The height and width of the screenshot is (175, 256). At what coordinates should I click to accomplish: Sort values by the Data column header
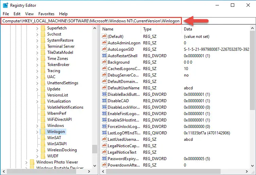point(216,29)
